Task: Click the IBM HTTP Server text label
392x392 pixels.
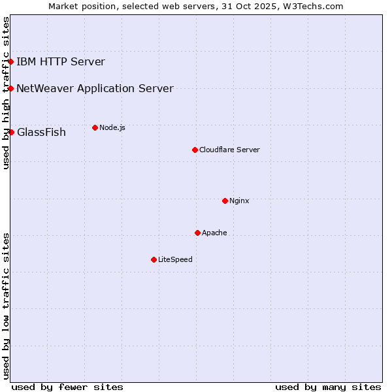Action: click(60, 62)
